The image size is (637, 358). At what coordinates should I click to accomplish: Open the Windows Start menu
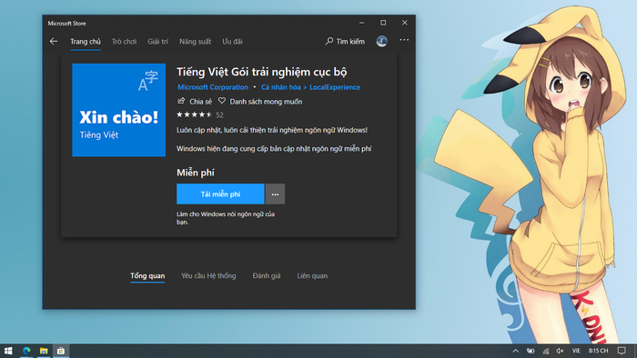click(8, 351)
